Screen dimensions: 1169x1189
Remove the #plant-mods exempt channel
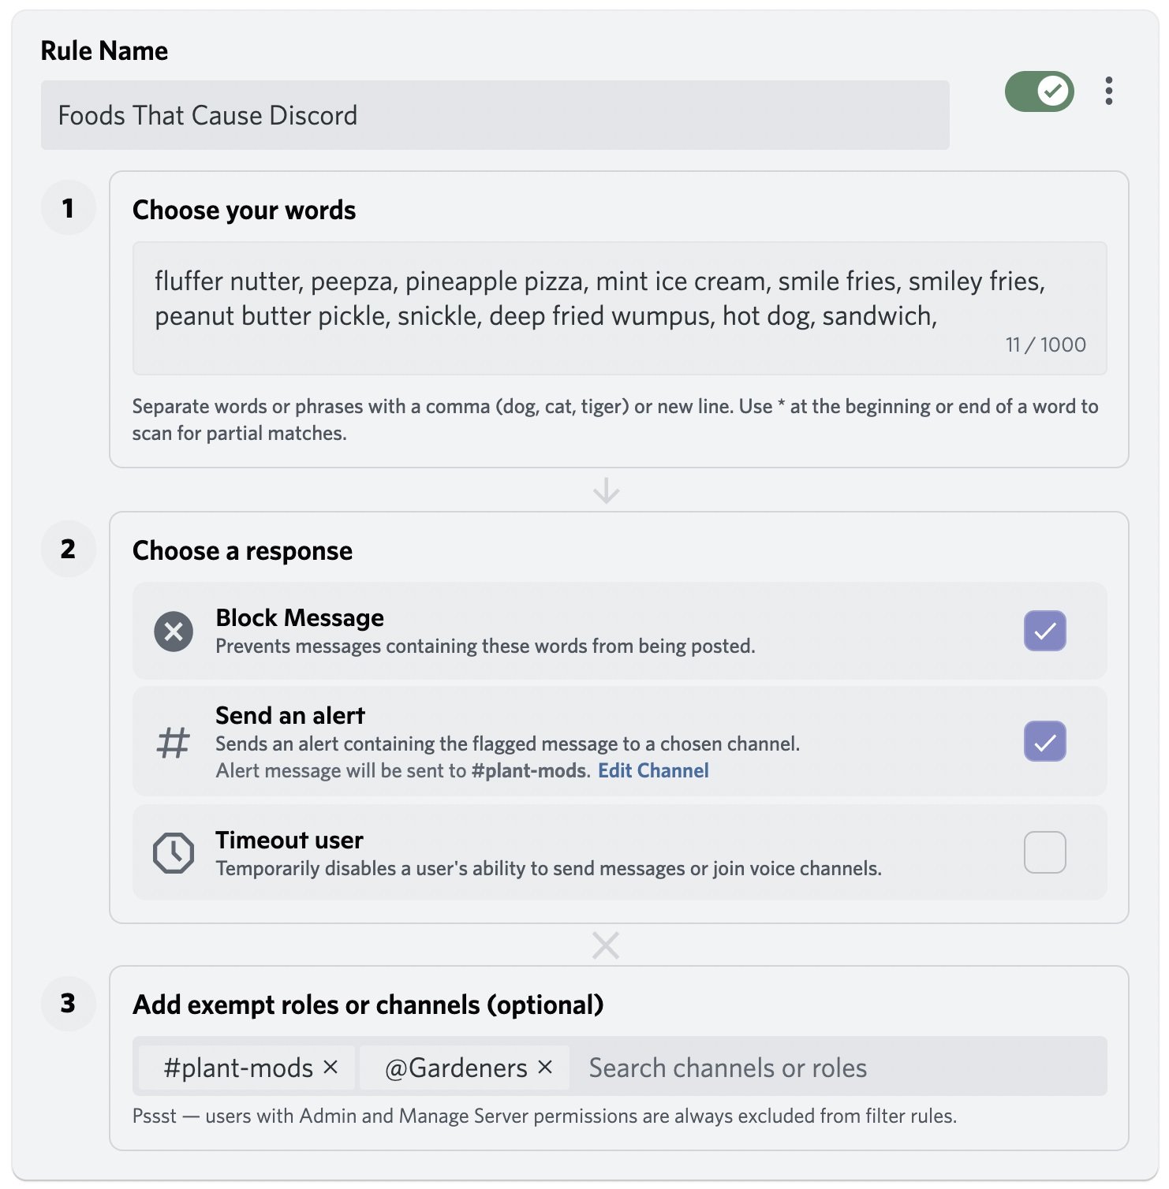[x=331, y=1068]
